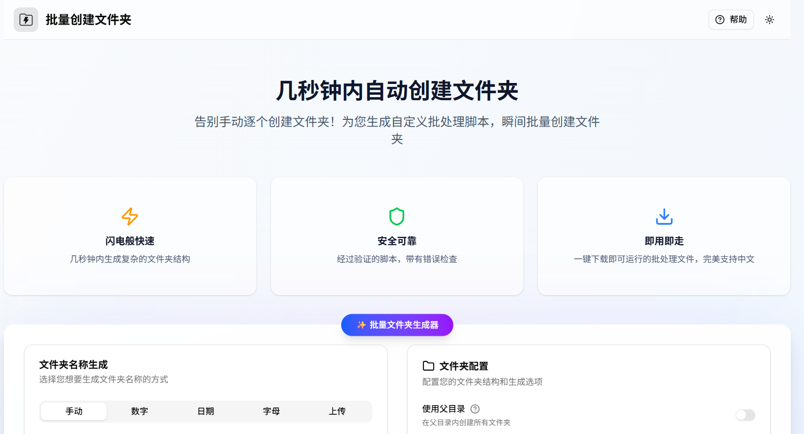Switch to the 数字 tab
Screen dimensions: 804x434
[140, 411]
